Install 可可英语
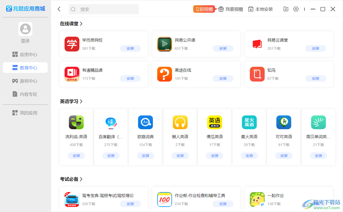 [x=284, y=156]
